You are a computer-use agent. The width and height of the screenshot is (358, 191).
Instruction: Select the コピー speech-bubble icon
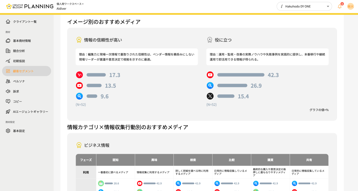(x=8, y=101)
